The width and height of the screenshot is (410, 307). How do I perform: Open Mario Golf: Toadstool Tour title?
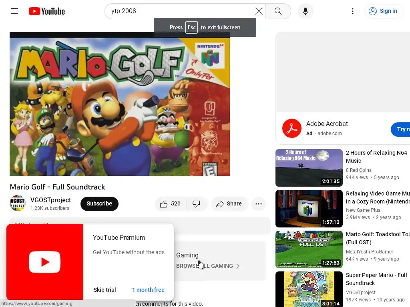point(378,238)
